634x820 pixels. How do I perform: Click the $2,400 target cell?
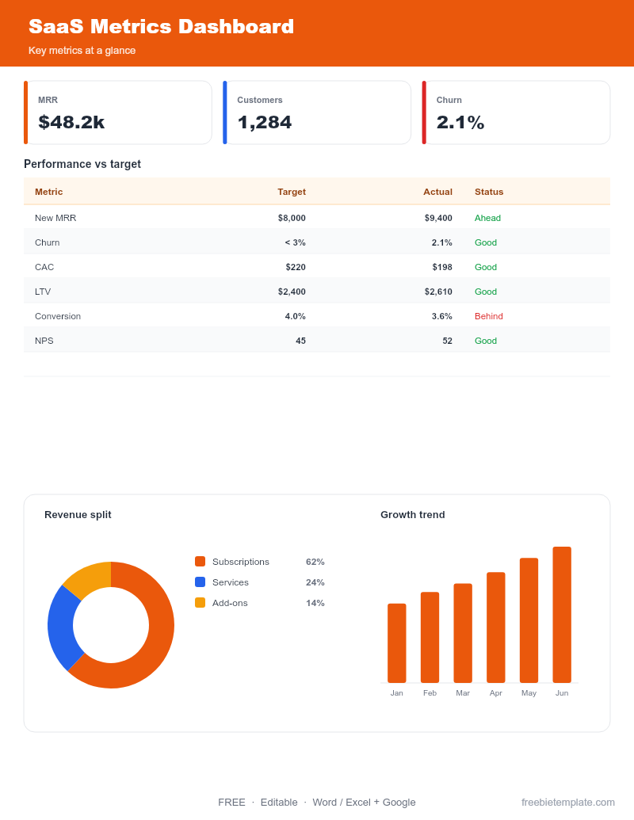(292, 292)
